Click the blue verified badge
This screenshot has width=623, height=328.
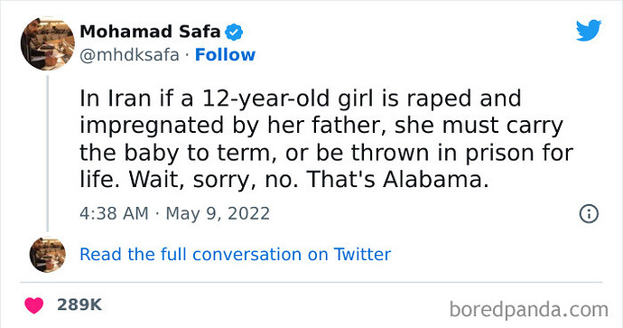pyautogui.click(x=234, y=32)
